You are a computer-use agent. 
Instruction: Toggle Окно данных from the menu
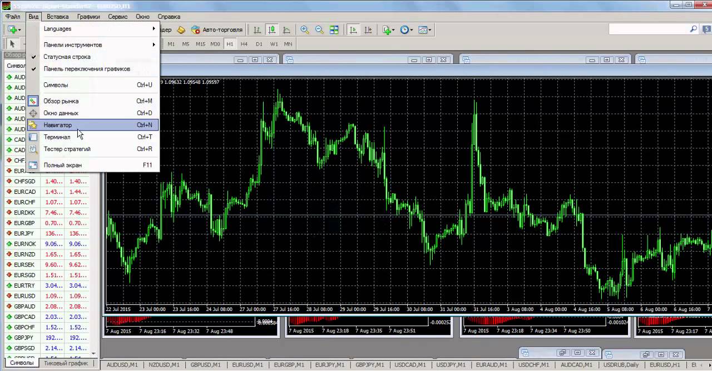93,113
